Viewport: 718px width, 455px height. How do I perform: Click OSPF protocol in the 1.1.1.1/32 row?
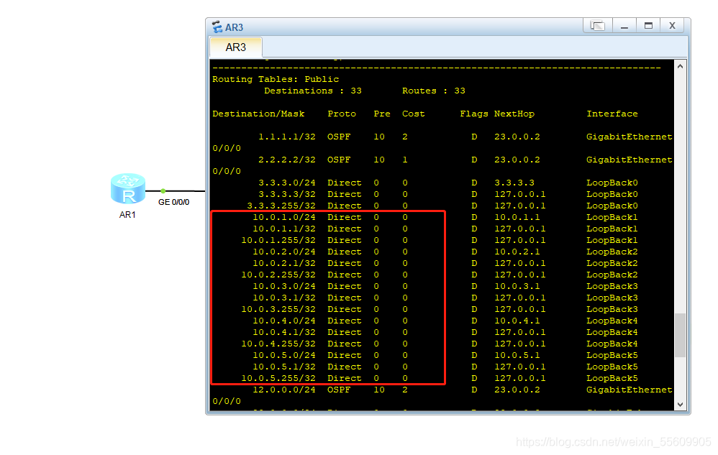(x=339, y=137)
